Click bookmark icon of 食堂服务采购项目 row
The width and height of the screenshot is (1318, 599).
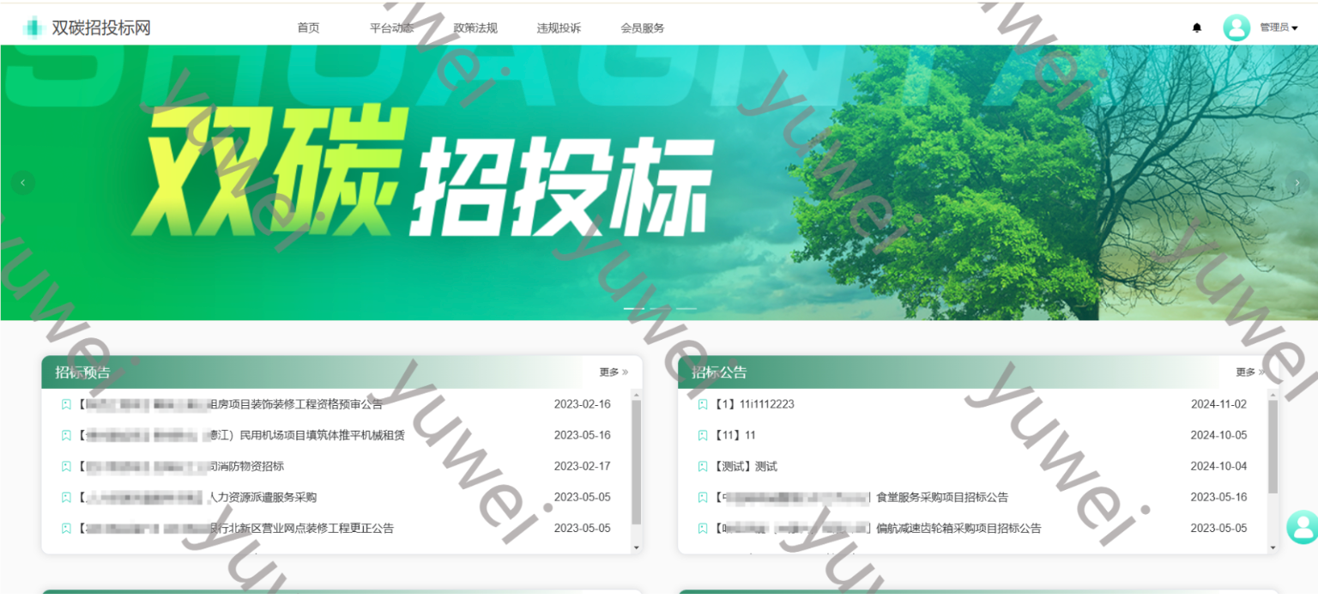(703, 497)
